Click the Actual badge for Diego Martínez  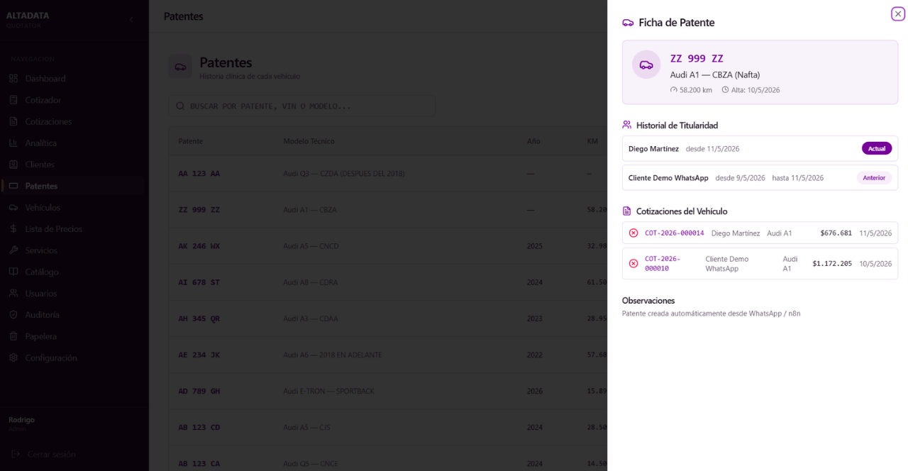click(877, 149)
